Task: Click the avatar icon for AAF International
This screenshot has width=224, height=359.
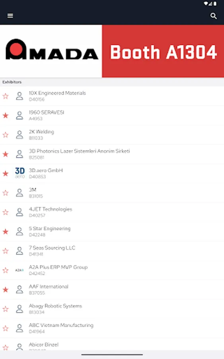Action: click(x=19, y=290)
